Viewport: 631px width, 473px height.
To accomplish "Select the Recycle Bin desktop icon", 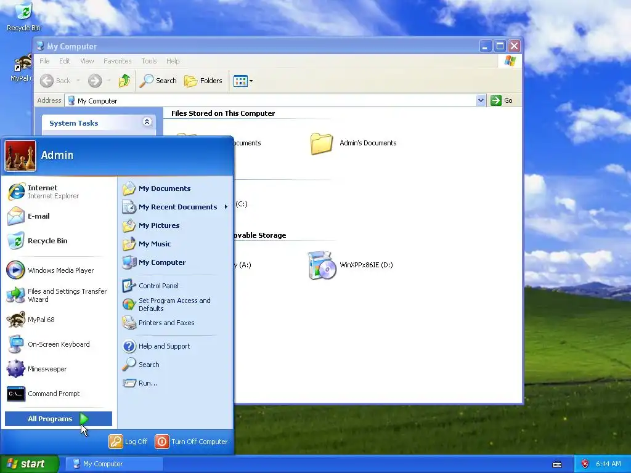I will [23, 16].
